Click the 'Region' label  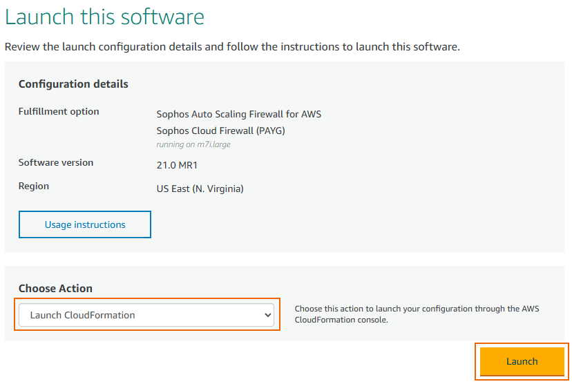(x=34, y=186)
